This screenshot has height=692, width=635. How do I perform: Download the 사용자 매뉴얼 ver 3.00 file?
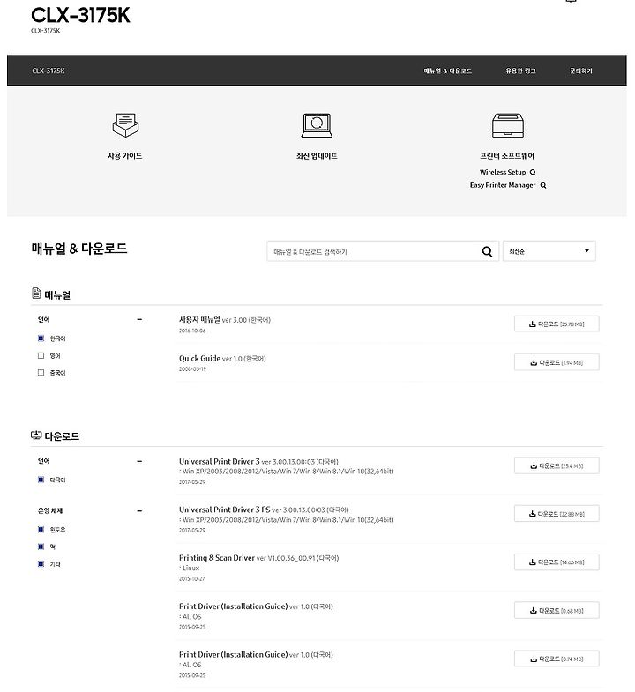point(557,324)
